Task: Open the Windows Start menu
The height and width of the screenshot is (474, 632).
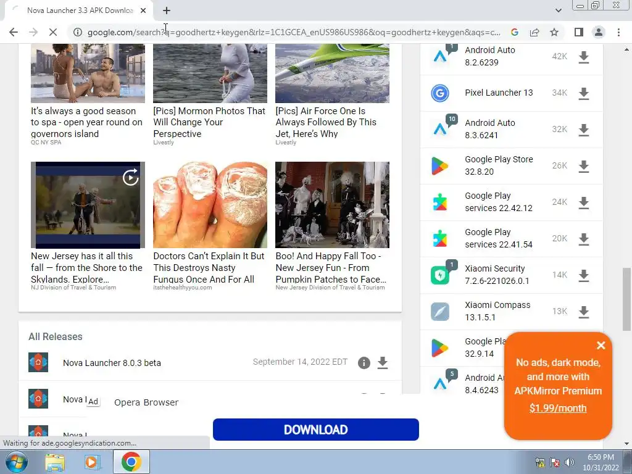Action: pyautogui.click(x=16, y=462)
